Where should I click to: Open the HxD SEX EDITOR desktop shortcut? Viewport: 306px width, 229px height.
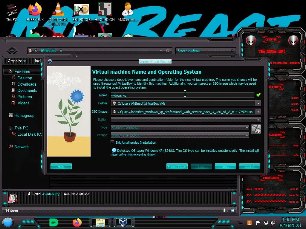[x=81, y=12]
